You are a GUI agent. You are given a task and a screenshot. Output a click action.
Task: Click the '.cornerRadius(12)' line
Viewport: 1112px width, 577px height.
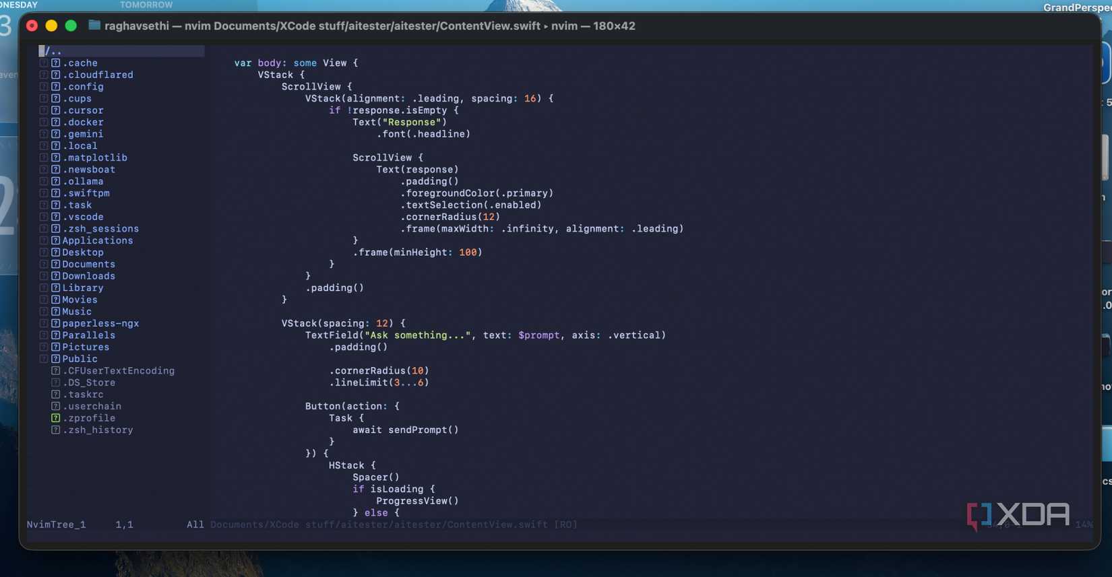(x=450, y=217)
